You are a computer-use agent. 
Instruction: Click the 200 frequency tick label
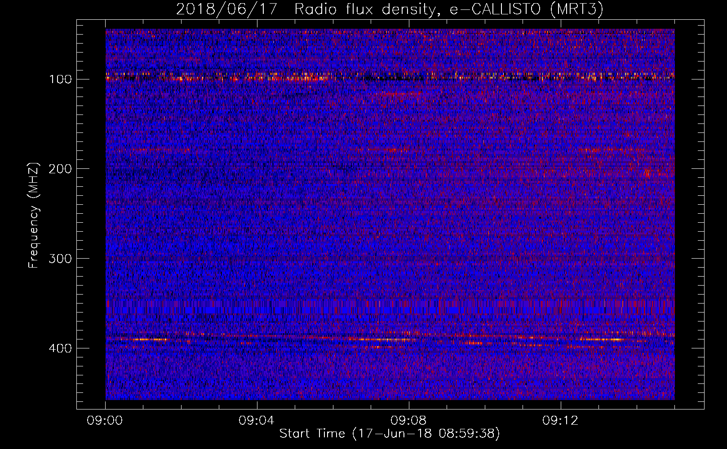pos(60,169)
